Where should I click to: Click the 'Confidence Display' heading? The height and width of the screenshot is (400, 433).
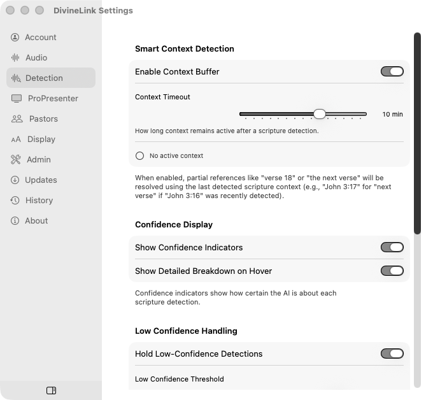click(x=174, y=224)
